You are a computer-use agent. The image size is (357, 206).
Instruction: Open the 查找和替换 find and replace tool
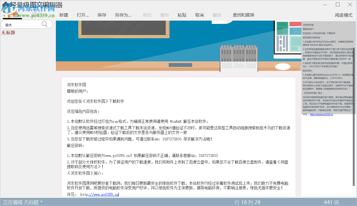tap(243, 15)
